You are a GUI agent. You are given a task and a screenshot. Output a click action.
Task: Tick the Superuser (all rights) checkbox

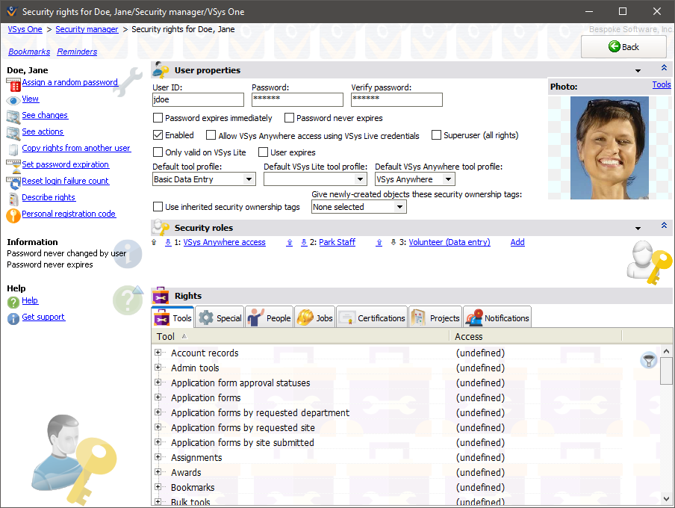[437, 136]
